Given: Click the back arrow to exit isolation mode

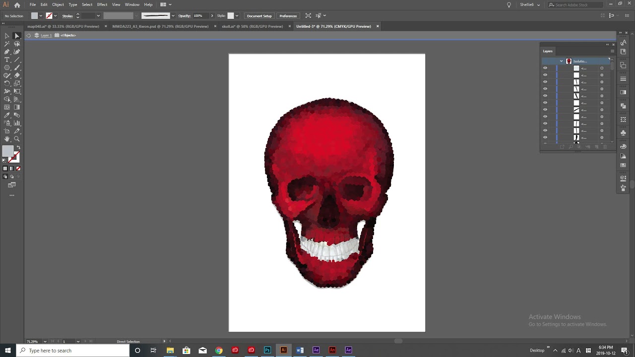Looking at the screenshot, I should click(x=28, y=35).
